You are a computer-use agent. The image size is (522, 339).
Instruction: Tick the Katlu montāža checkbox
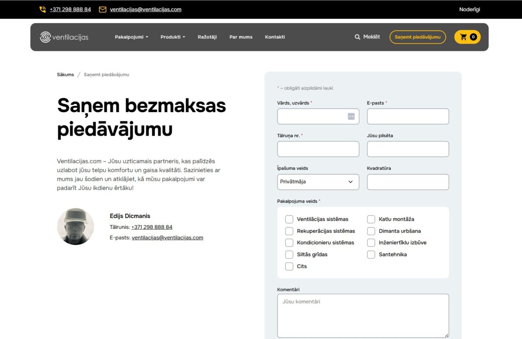tap(371, 219)
